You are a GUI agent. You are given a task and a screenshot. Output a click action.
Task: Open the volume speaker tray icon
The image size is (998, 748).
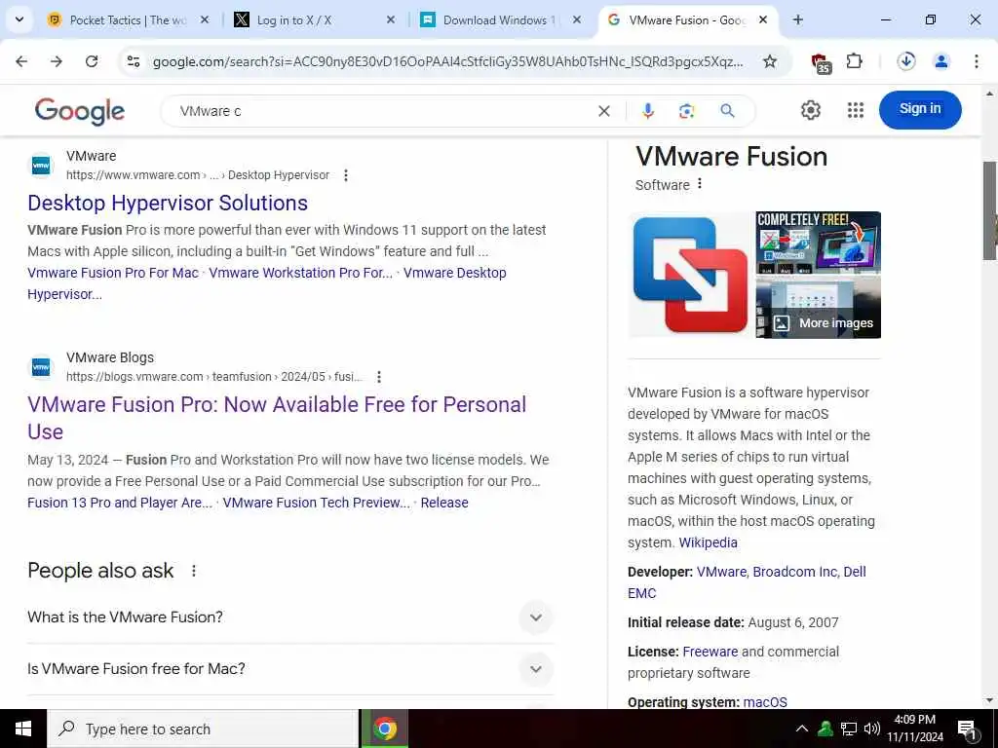pos(872,729)
